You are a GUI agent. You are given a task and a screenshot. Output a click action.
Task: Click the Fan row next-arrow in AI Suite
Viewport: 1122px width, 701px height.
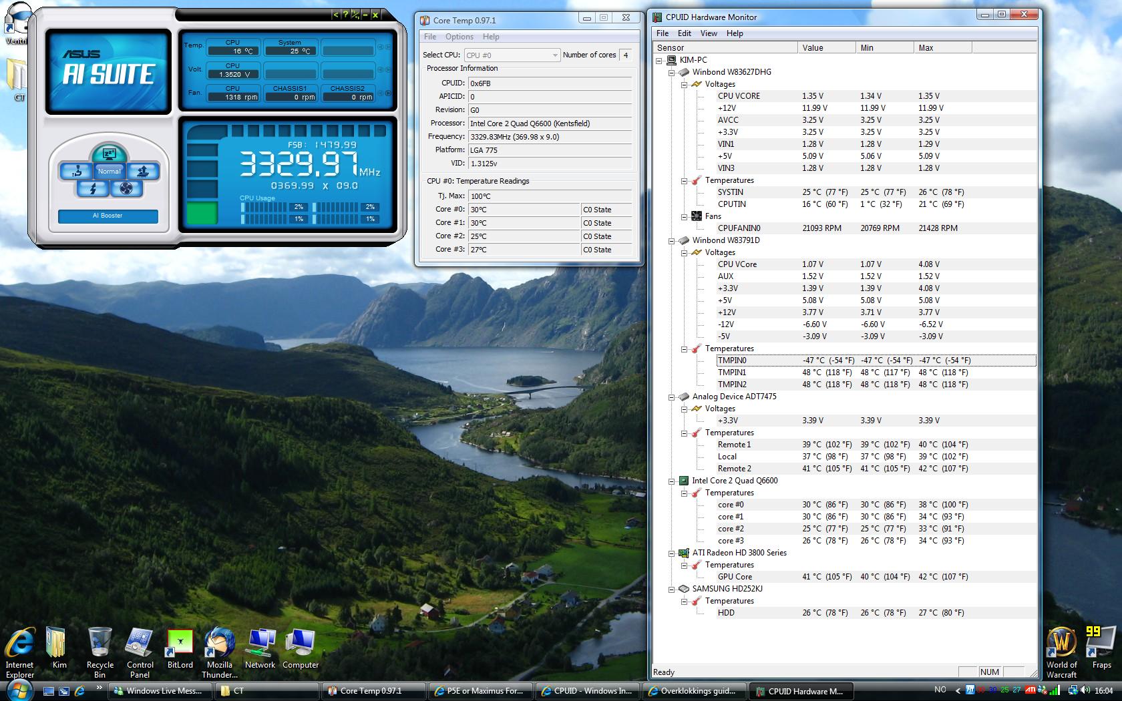coord(388,93)
